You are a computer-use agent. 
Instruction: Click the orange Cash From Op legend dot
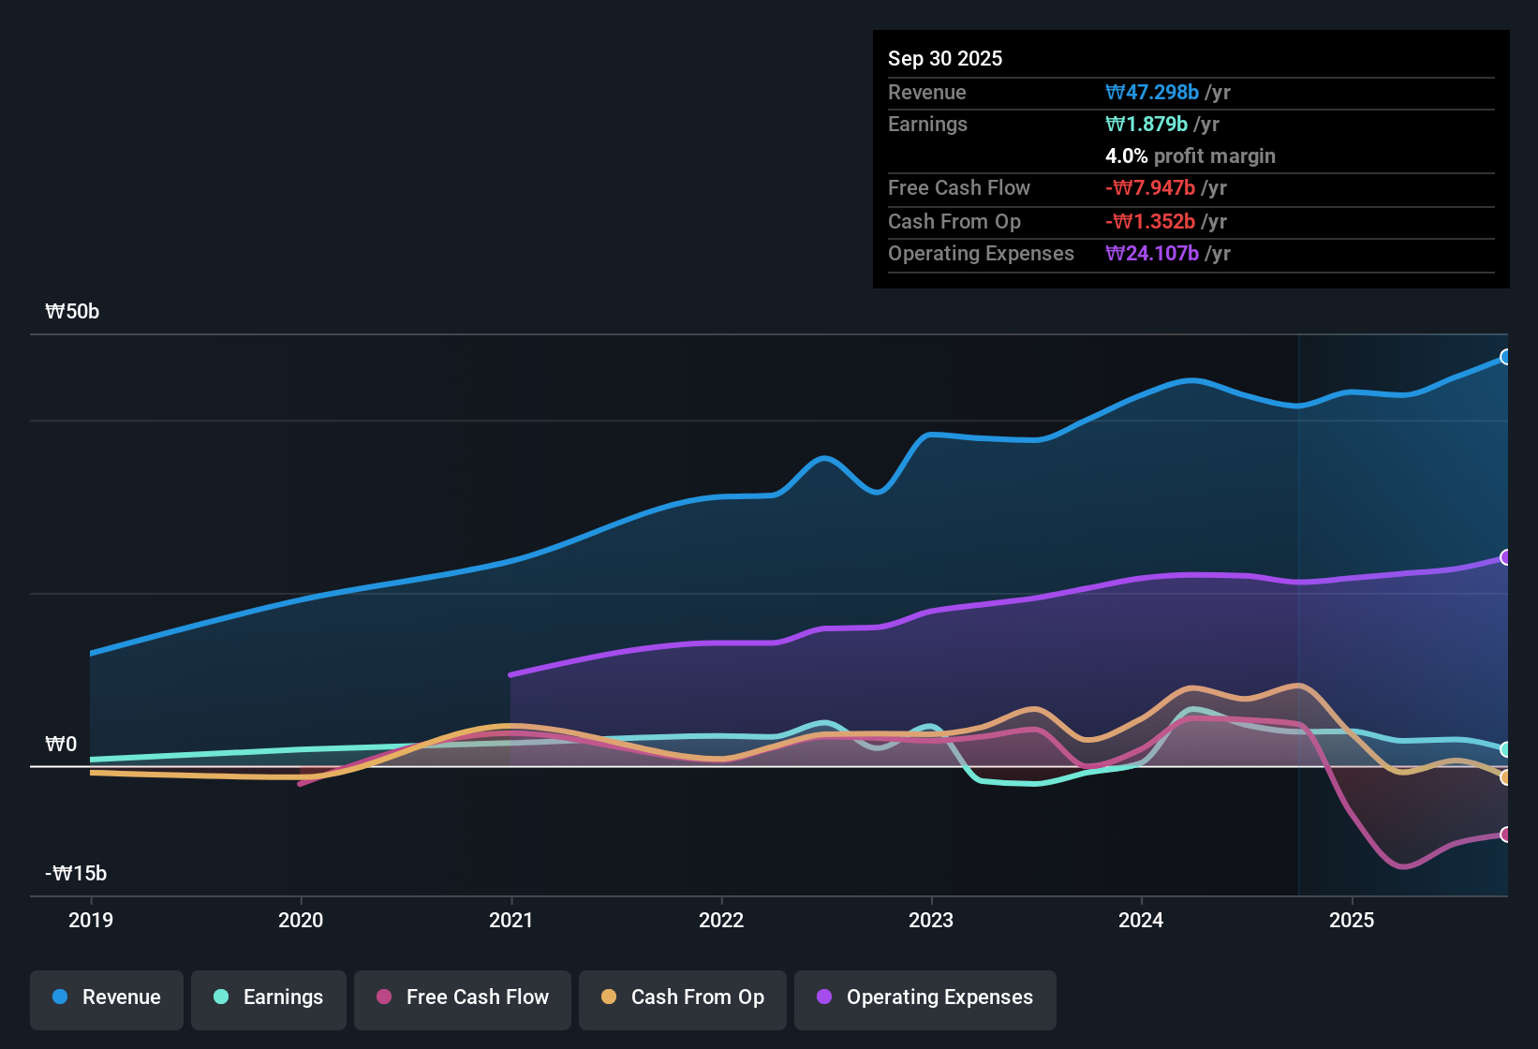point(609,997)
